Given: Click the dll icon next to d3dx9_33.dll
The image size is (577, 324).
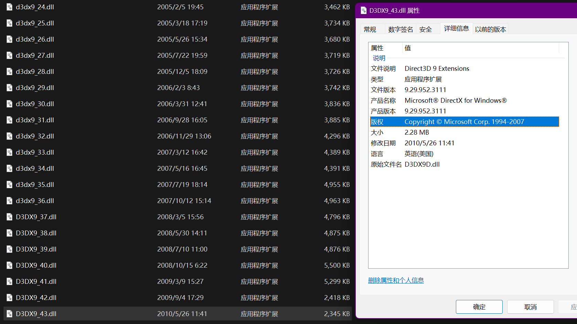Looking at the screenshot, I should pyautogui.click(x=9, y=152).
